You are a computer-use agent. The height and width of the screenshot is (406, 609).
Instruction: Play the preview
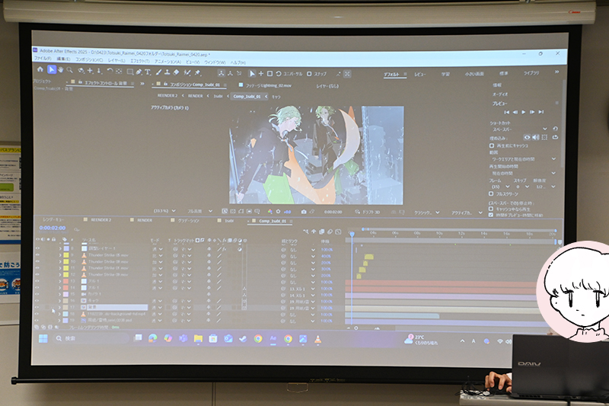pyautogui.click(x=524, y=112)
